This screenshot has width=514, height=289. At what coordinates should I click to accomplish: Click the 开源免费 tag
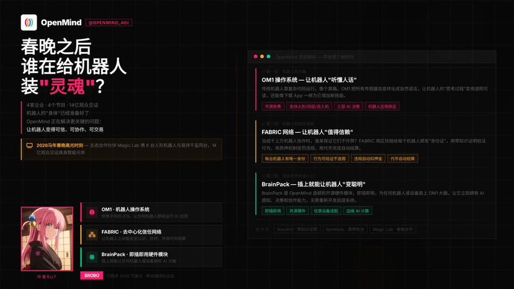(x=273, y=107)
